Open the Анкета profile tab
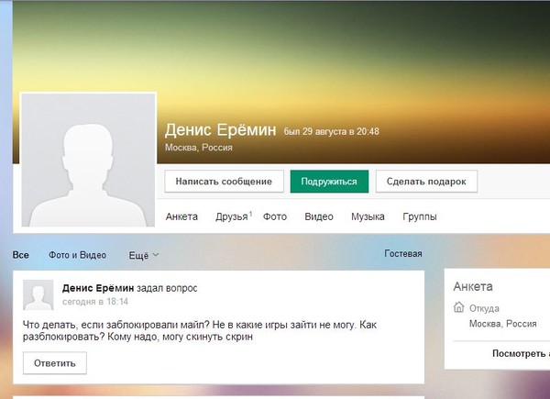The width and height of the screenshot is (550, 399). (x=181, y=216)
